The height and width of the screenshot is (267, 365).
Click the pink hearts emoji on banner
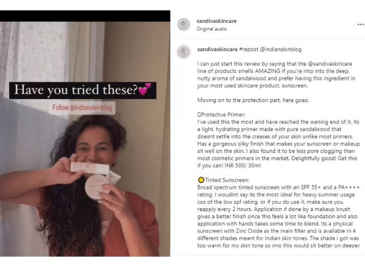pyautogui.click(x=144, y=89)
